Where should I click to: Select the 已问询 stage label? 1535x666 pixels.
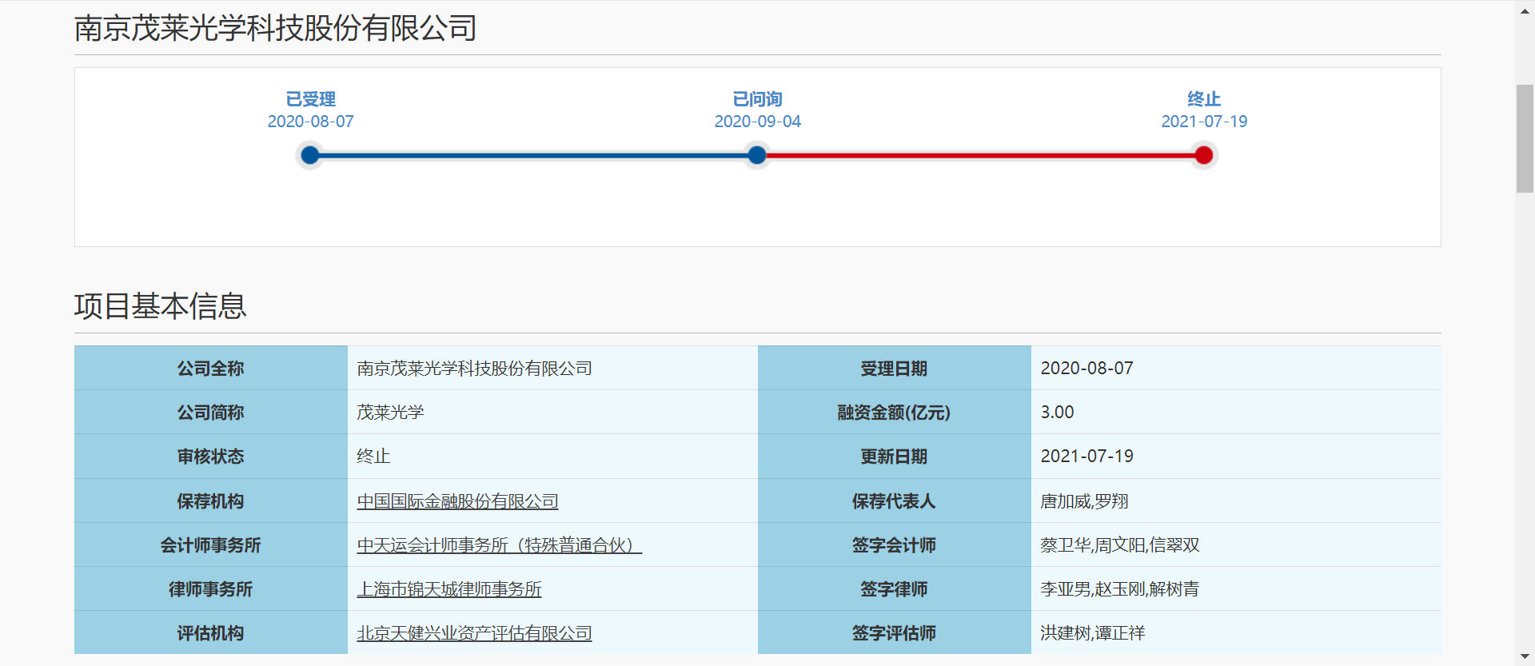pyautogui.click(x=757, y=99)
